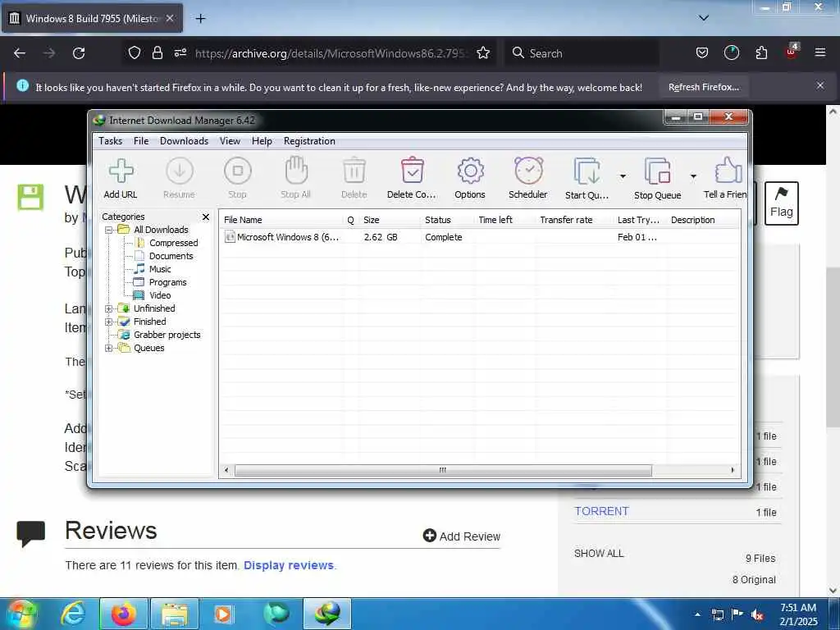Click download list scroll left arrow
Screen dimensions: 840x630
226,470
